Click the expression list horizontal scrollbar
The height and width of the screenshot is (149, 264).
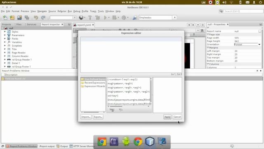click(x=129, y=106)
